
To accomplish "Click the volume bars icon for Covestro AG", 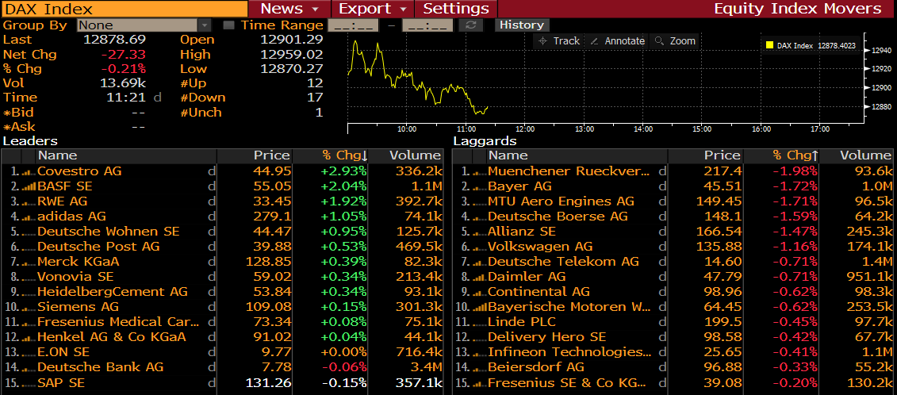I will (x=29, y=171).
